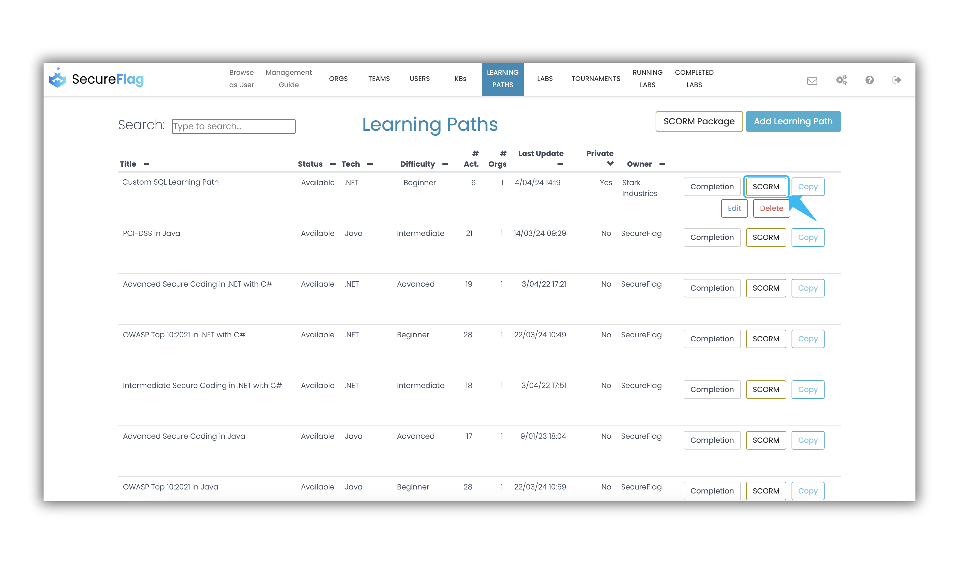The width and height of the screenshot is (959, 564).
Task: Copy Intermediate Secure Coding in .NET path
Action: click(x=808, y=390)
